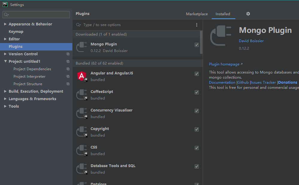Screen dimensions: 299x185
Task: Focus the settings search input field
Action: pos(36,15)
